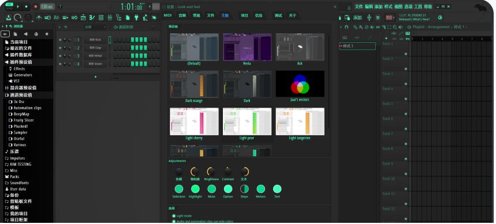
Task: Open the playlist view toolbar icon
Action: pyautogui.click(x=83, y=18)
